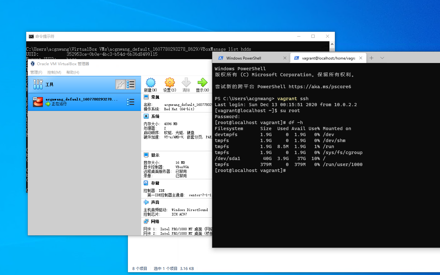Switch to vagrant@localhost terminal tab
This screenshot has height=275, width=440.
[x=328, y=58]
